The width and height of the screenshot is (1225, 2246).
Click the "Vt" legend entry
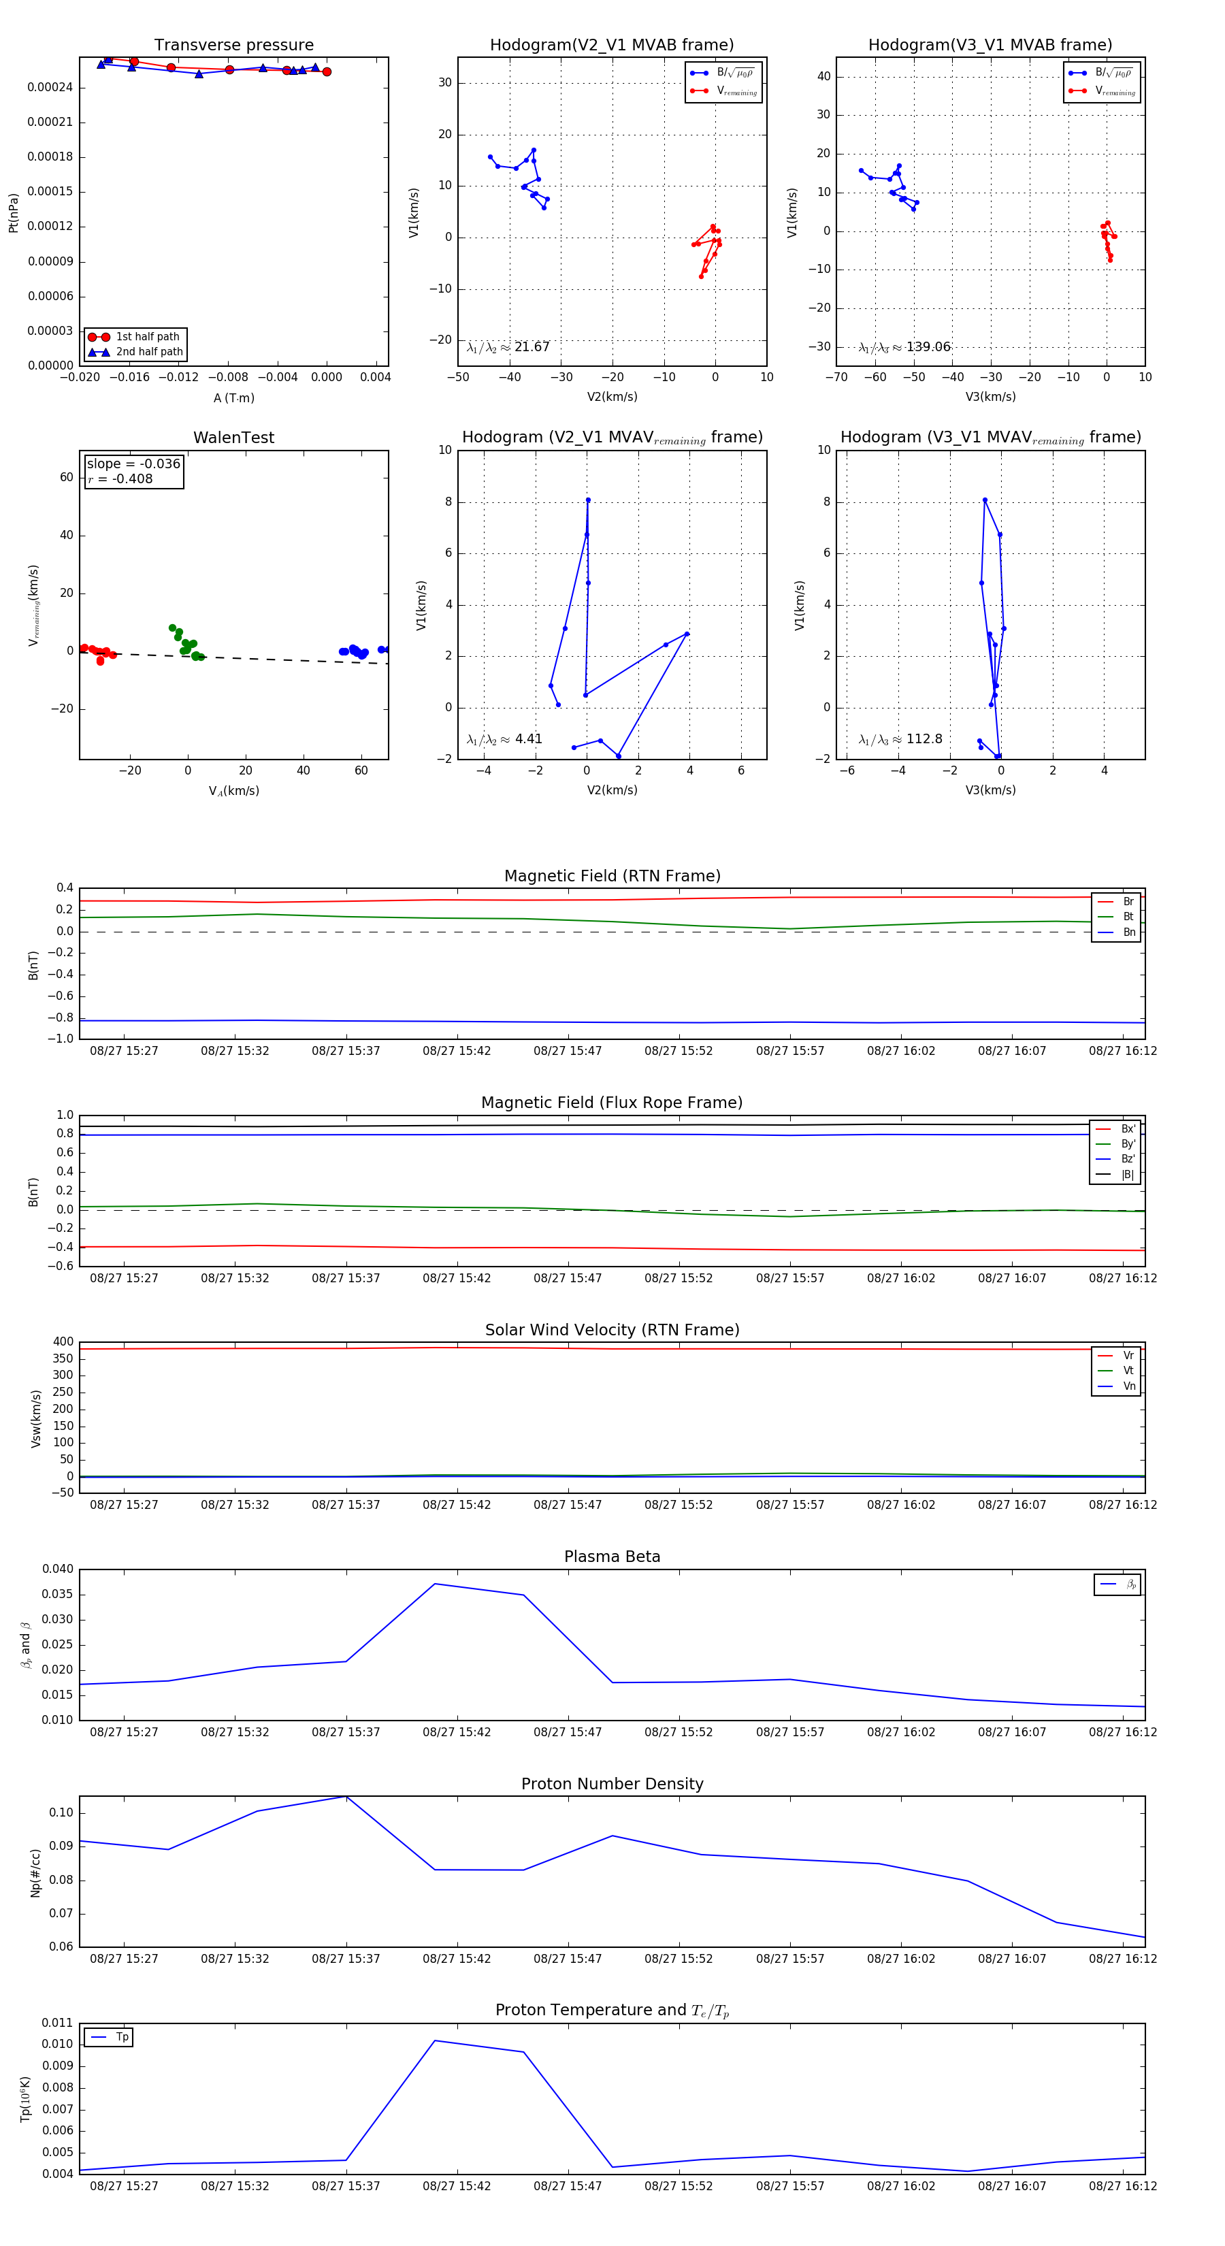tap(1116, 1371)
